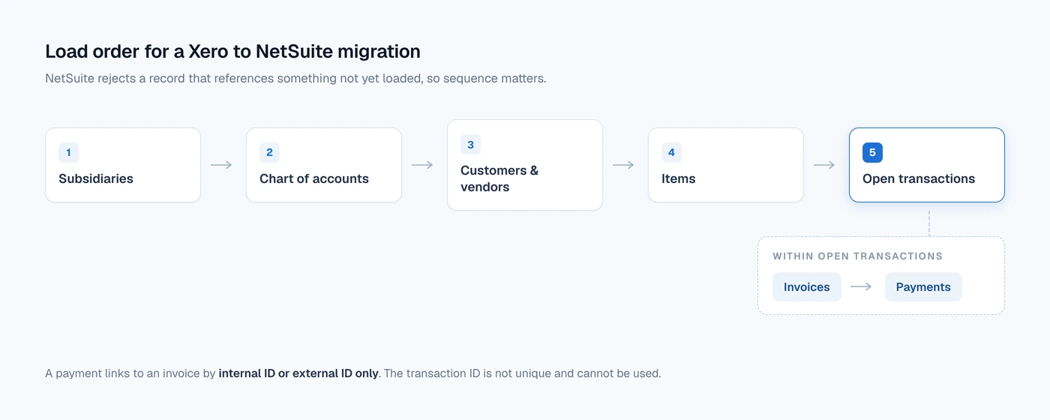
Task: Select the Items step card
Action: pyautogui.click(x=726, y=165)
